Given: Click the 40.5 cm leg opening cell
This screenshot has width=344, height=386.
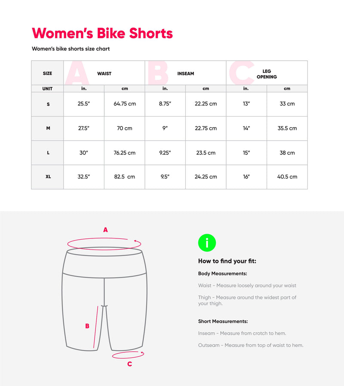Looking at the screenshot, I should 287,177.
